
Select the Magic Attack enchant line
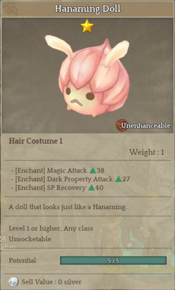(58, 170)
